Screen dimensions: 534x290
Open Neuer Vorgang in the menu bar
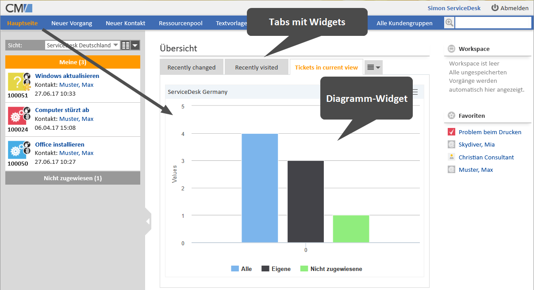point(72,23)
